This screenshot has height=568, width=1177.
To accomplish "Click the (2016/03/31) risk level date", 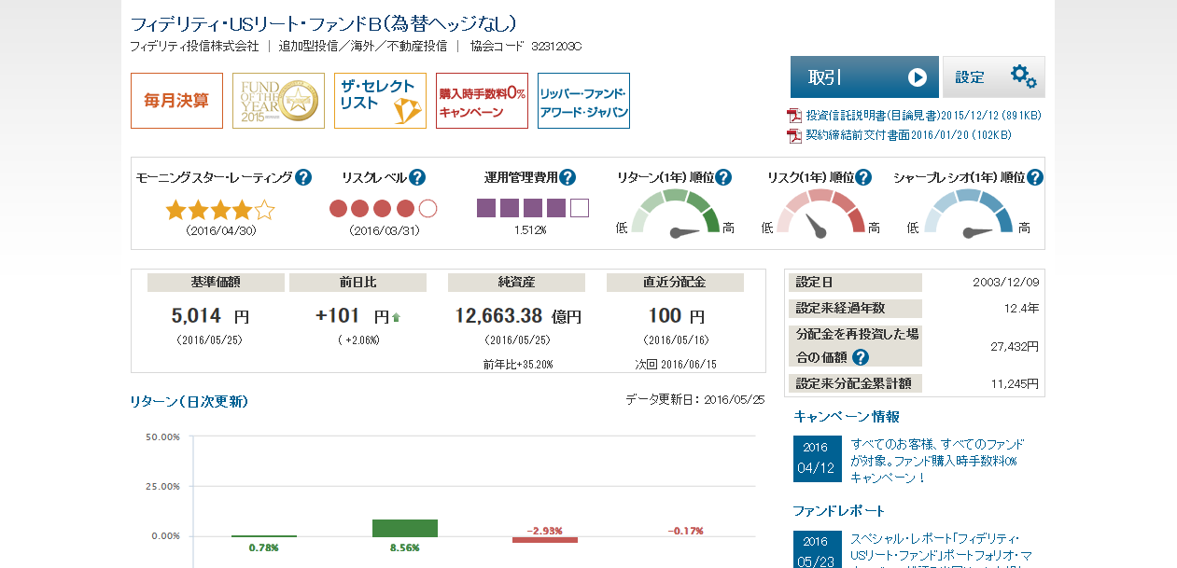I will (x=384, y=229).
